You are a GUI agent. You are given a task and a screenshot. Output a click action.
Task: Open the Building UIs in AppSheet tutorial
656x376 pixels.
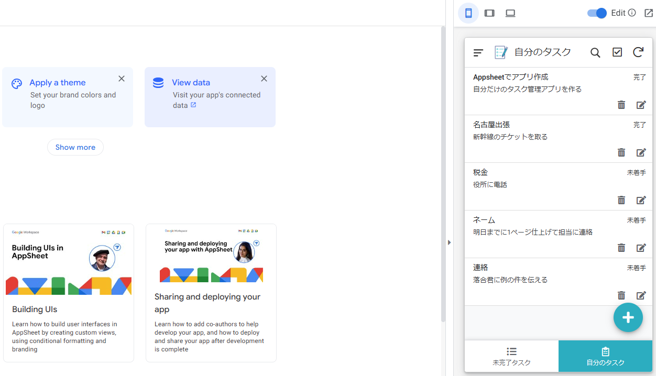tap(68, 293)
